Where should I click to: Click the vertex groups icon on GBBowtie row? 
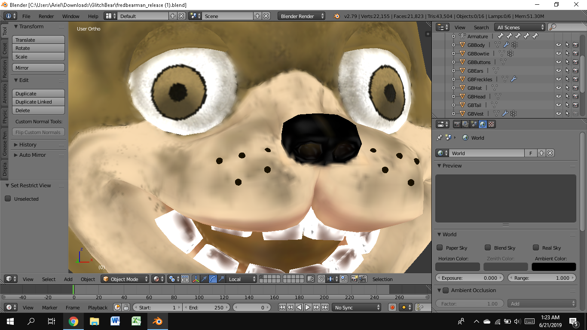pyautogui.click(x=511, y=54)
